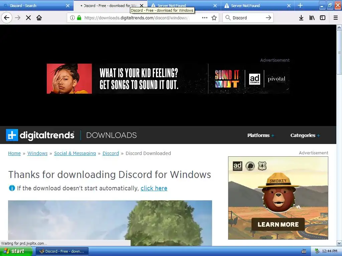Viewport: 342px width, 256px height.
Task: Click the blue info icon beside download notice
Action: [12, 188]
